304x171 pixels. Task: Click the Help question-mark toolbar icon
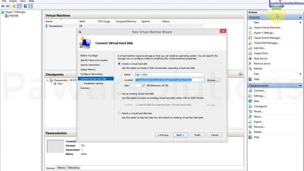(x=25, y=6)
